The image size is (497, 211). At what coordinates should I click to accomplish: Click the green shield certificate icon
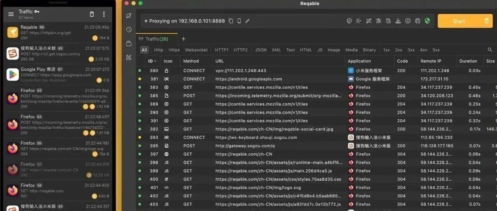(x=427, y=21)
